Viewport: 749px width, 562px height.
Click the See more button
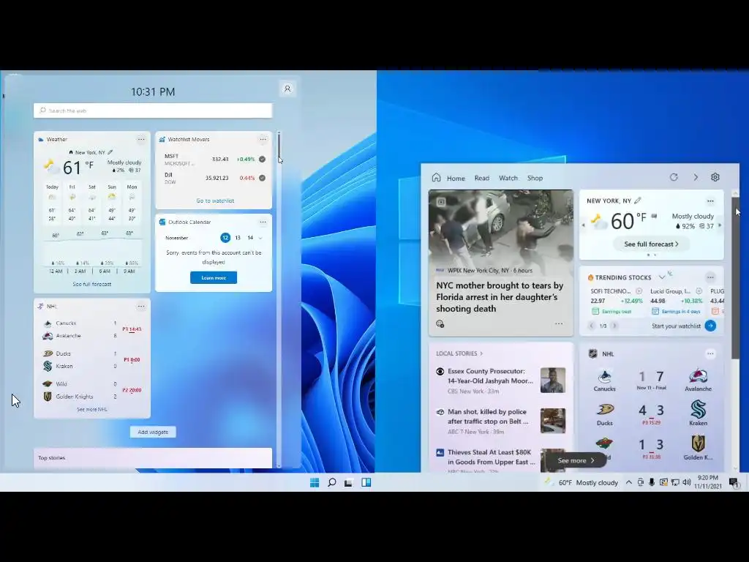(576, 461)
